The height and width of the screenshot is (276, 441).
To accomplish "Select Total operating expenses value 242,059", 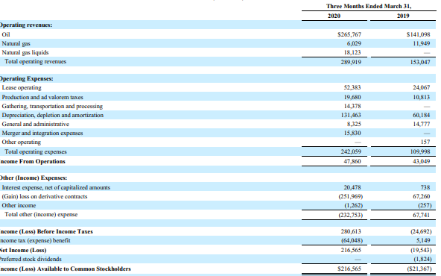I will [351, 152].
